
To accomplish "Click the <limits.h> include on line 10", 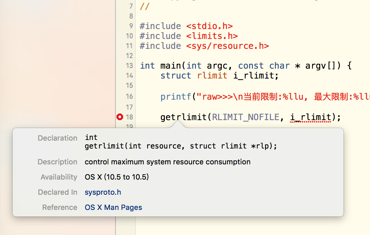I will (x=212, y=36).
